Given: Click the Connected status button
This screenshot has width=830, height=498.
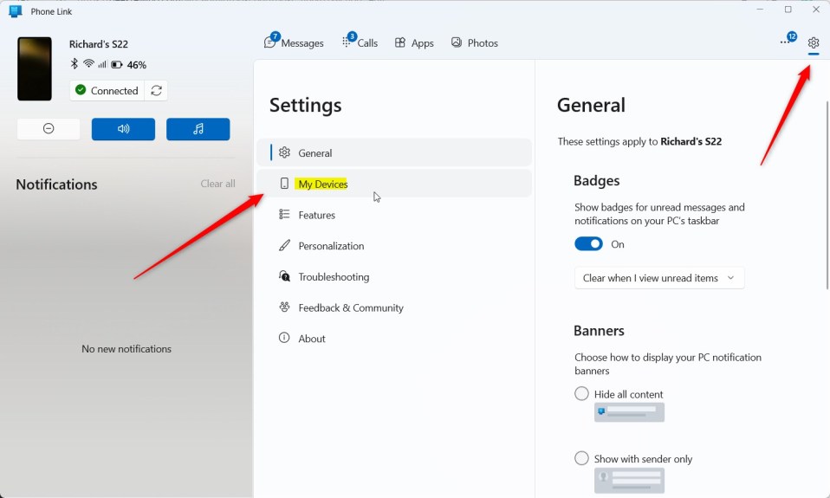Looking at the screenshot, I should [106, 91].
